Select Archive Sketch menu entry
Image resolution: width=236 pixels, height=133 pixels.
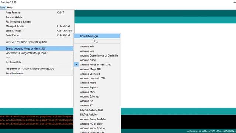click(37, 17)
